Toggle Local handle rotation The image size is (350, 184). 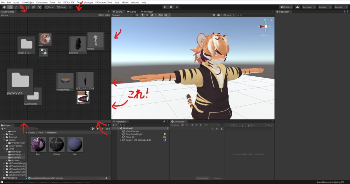(x=61, y=7)
